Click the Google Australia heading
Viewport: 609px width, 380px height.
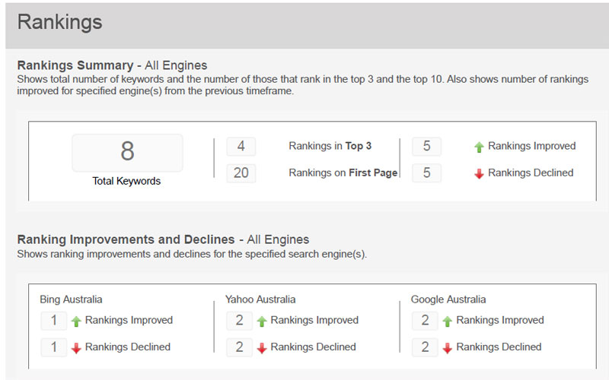[448, 299]
